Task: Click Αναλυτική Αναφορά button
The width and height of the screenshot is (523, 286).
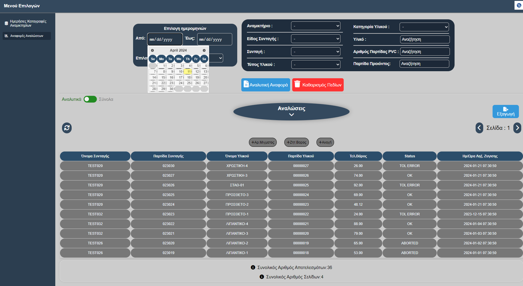Action: pos(266,85)
